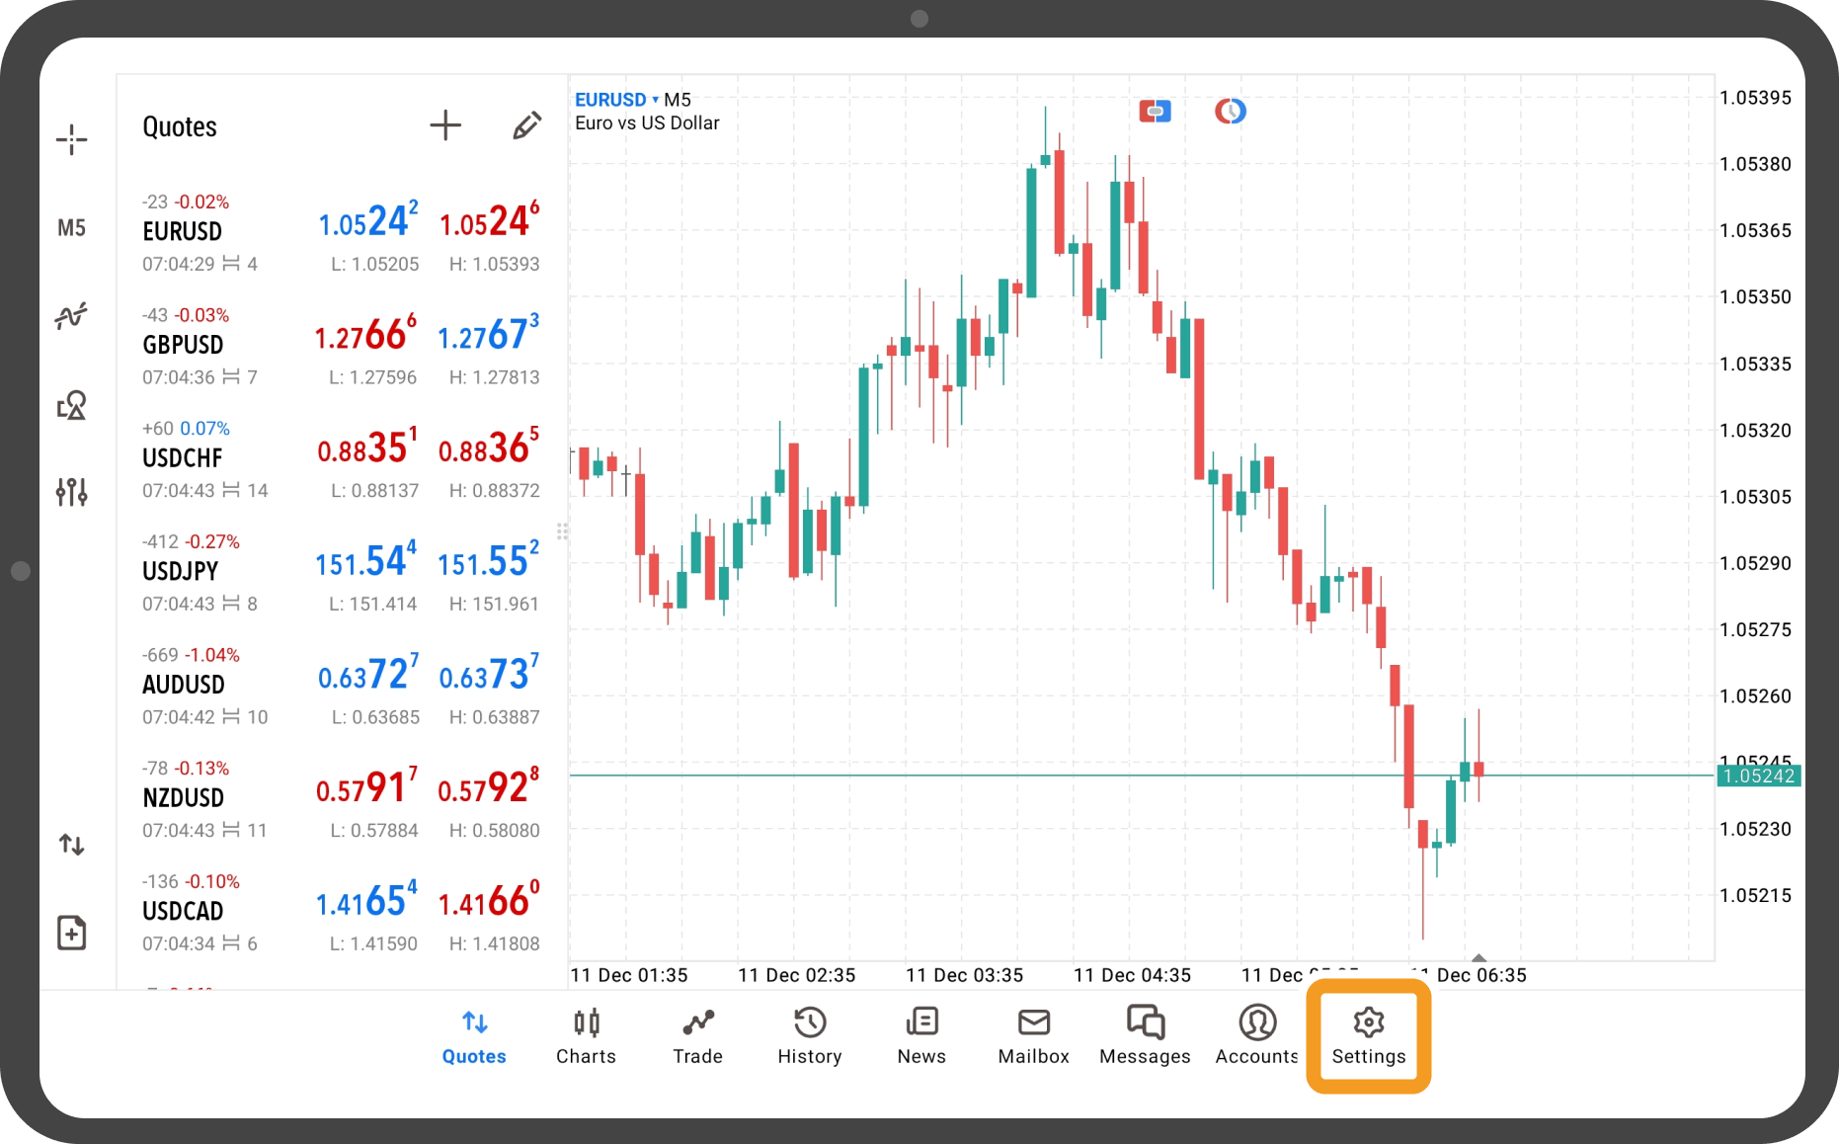
Task: Edit quotes list with pencil icon
Action: pyautogui.click(x=526, y=125)
